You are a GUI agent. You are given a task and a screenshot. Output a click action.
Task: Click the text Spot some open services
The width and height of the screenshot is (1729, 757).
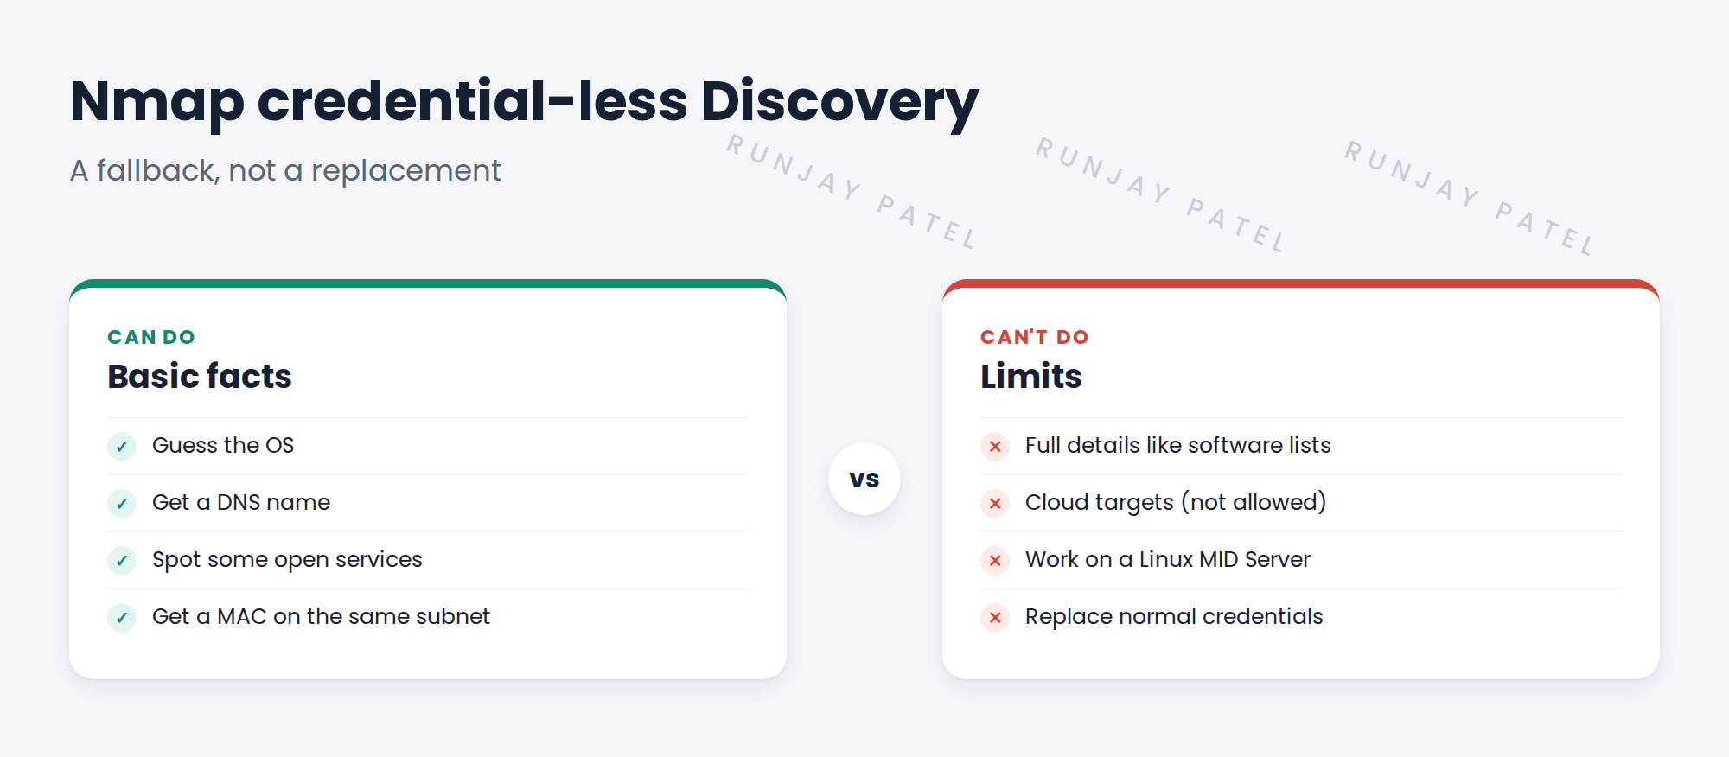click(287, 560)
